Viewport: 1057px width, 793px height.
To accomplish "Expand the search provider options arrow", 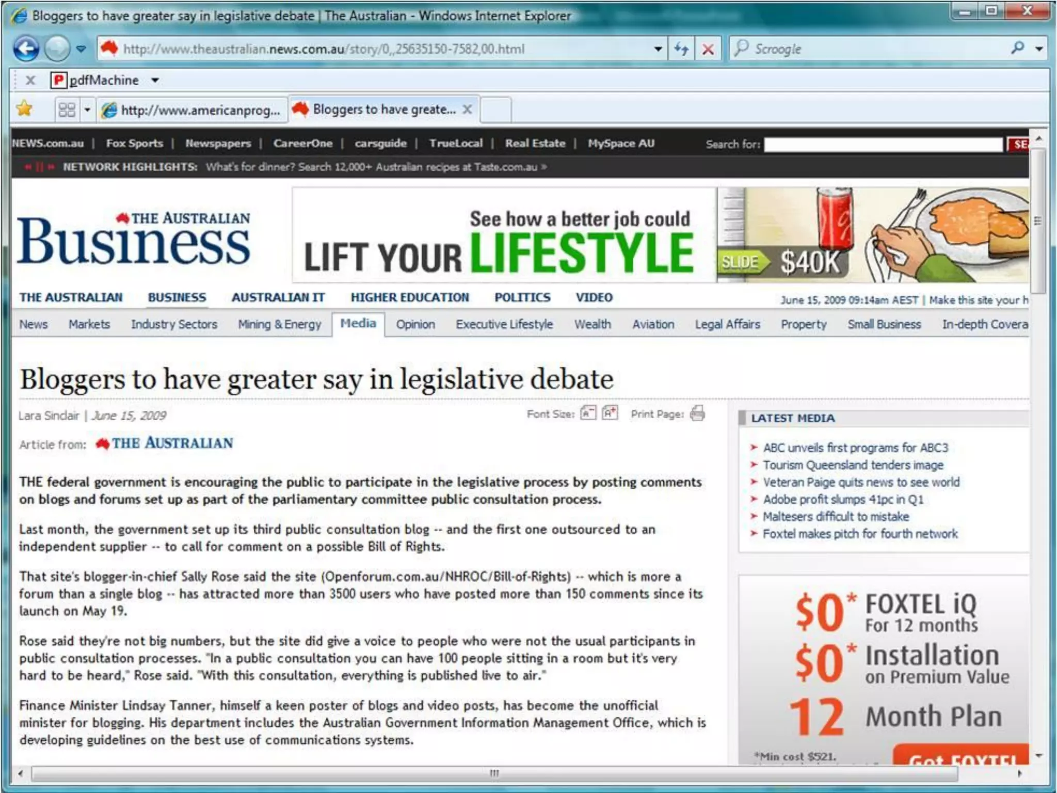I will [x=1039, y=49].
